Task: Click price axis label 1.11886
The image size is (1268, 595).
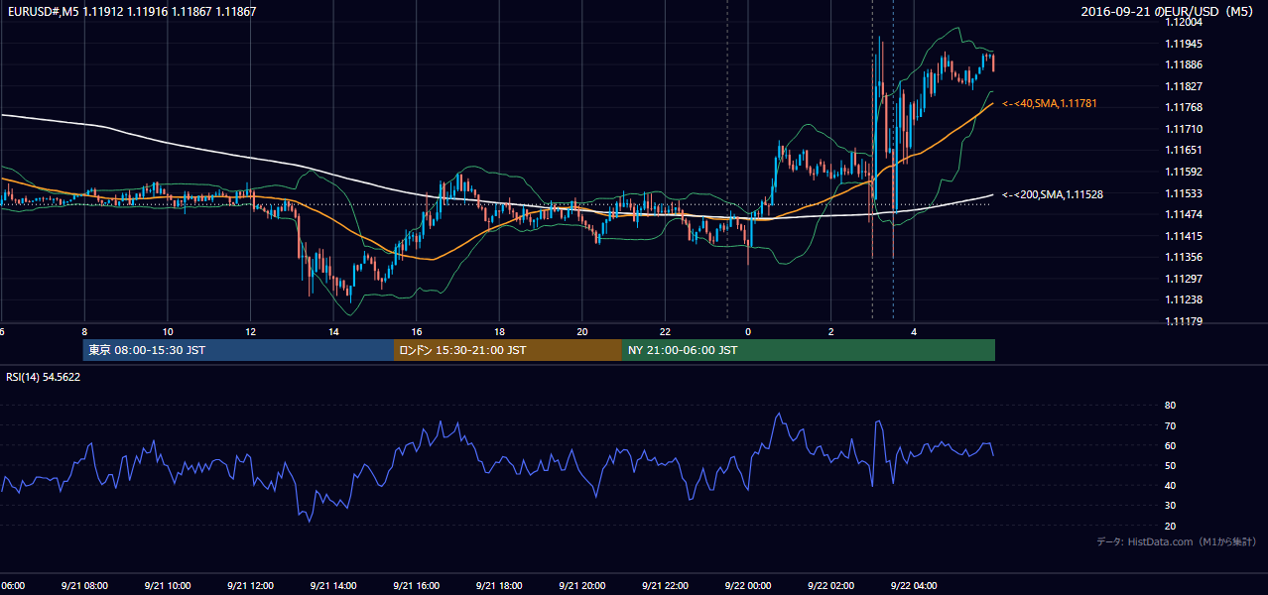Action: pos(1186,64)
